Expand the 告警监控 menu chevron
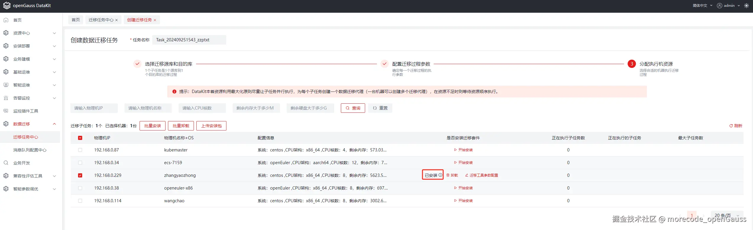The image size is (753, 230). click(x=54, y=98)
